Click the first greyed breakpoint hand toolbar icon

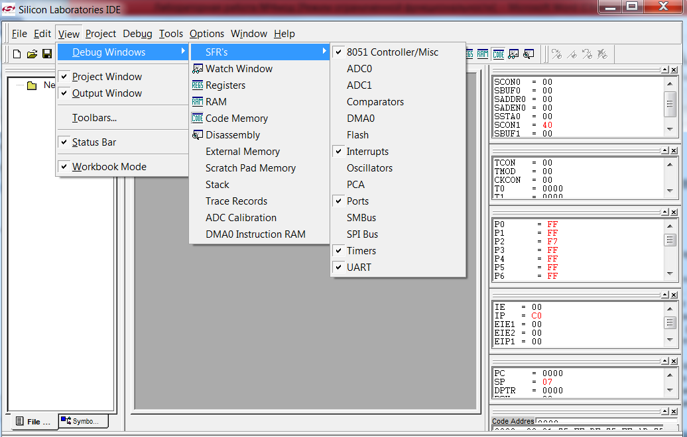coord(557,54)
